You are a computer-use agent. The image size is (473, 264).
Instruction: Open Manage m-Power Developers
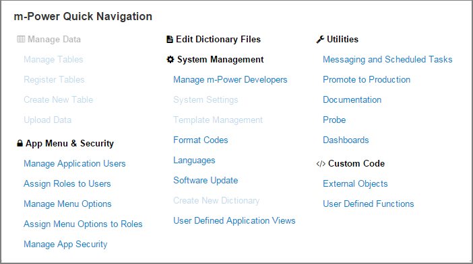coord(230,80)
